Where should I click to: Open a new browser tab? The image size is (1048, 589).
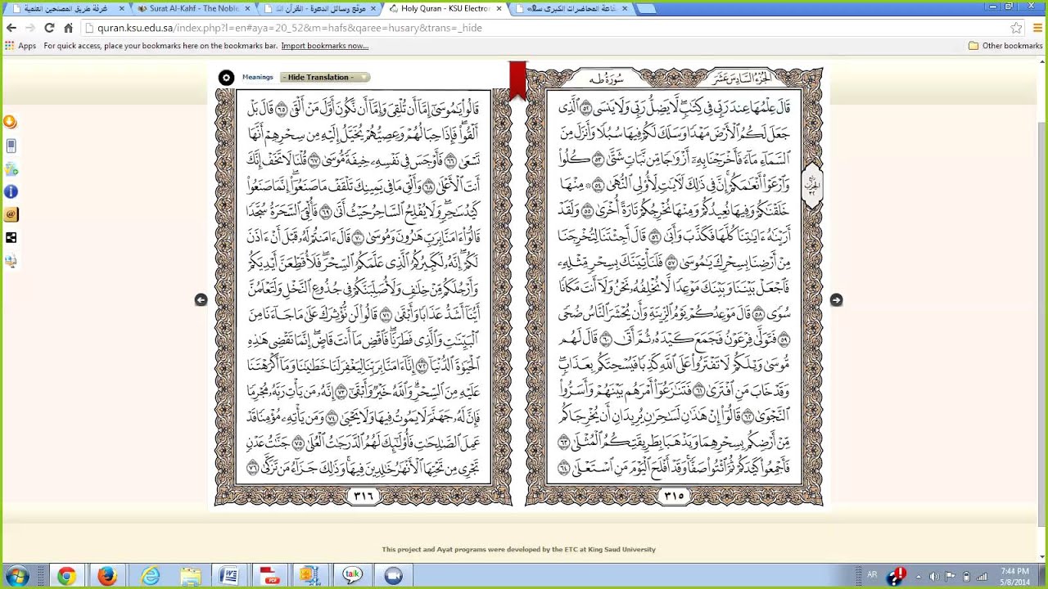coord(646,9)
